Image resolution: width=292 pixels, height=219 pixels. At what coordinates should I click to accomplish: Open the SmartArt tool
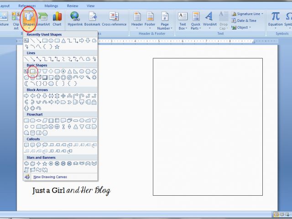click(43, 19)
